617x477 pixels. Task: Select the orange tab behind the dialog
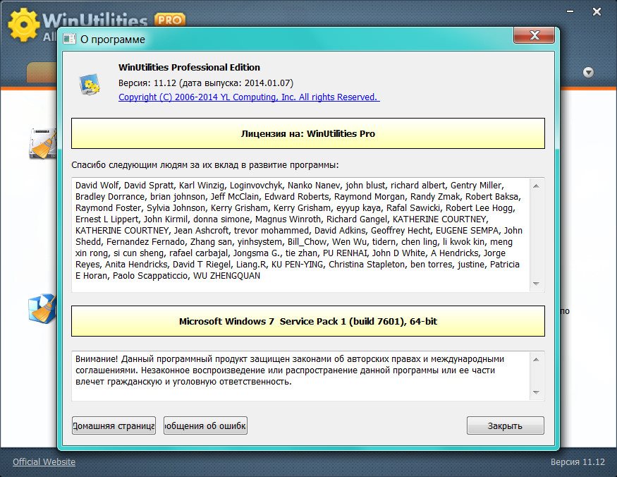pos(41,71)
